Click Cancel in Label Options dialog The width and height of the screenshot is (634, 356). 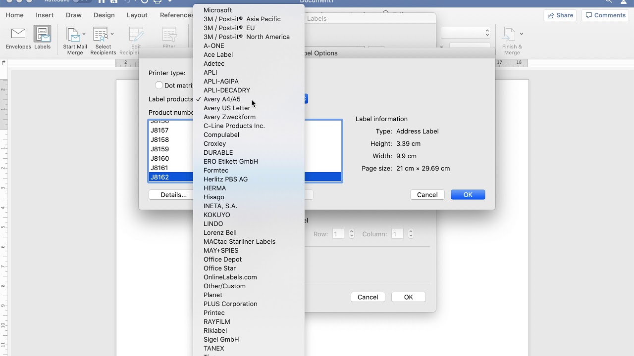click(x=427, y=195)
